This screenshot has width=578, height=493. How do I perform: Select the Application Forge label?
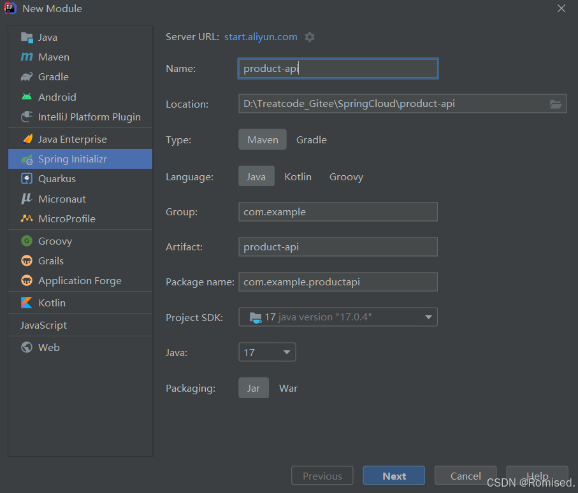pyautogui.click(x=80, y=281)
